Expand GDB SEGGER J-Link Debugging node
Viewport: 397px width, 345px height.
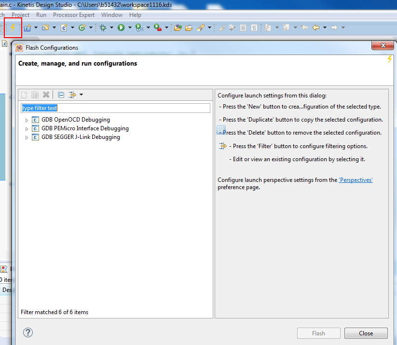pos(27,138)
